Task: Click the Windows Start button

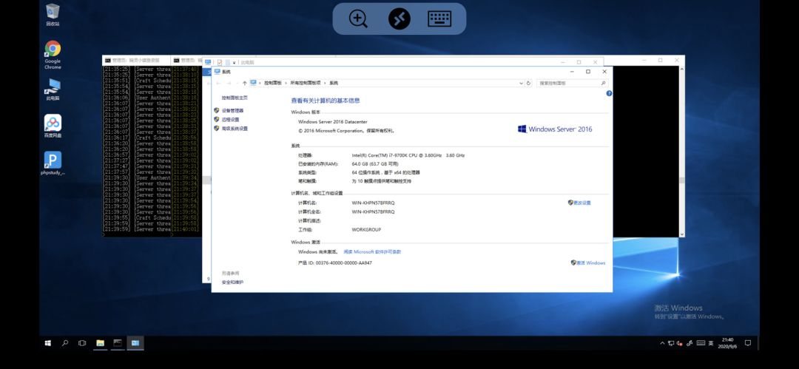Action: click(x=47, y=343)
